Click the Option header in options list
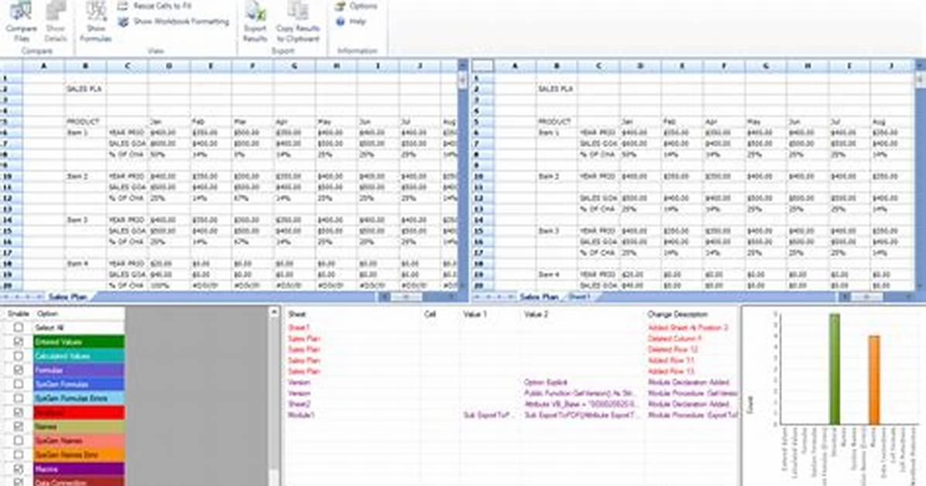Image resolution: width=926 pixels, height=486 pixels. click(47, 313)
